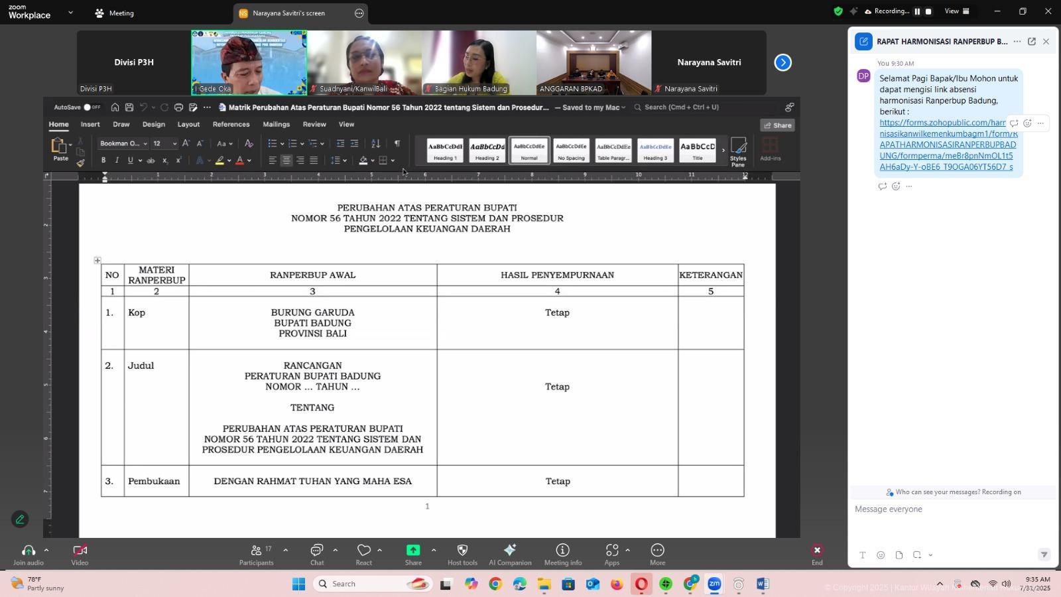Open the Zoom Apps icon
This screenshot has height=597, width=1061.
[611, 555]
